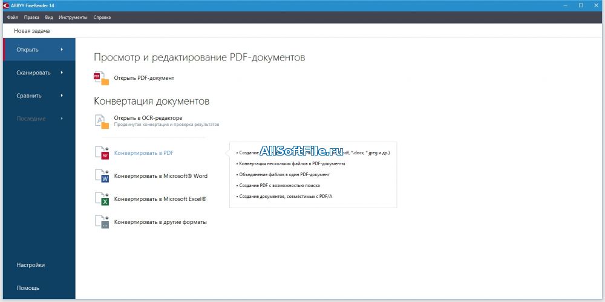This screenshot has width=605, height=302.
Task: Click the Convert to Microsoft Excel icon
Action: tap(102, 199)
